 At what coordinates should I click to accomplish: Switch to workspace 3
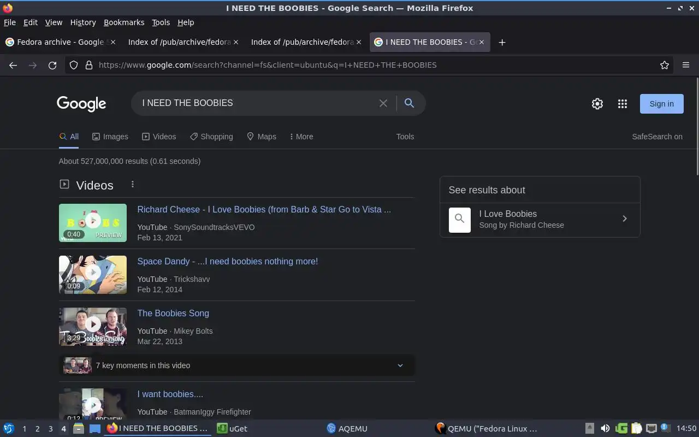pyautogui.click(x=51, y=429)
